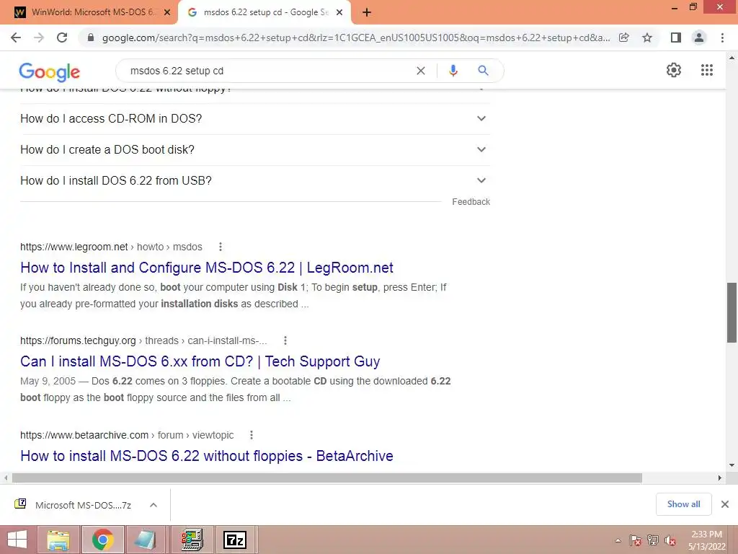Open "How to install MS-DOS 6.22 without floppies" link
Image resolution: width=738 pixels, height=554 pixels.
[207, 456]
